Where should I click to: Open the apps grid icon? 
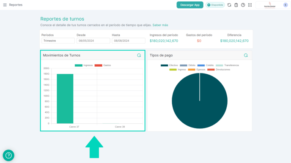(250, 5)
